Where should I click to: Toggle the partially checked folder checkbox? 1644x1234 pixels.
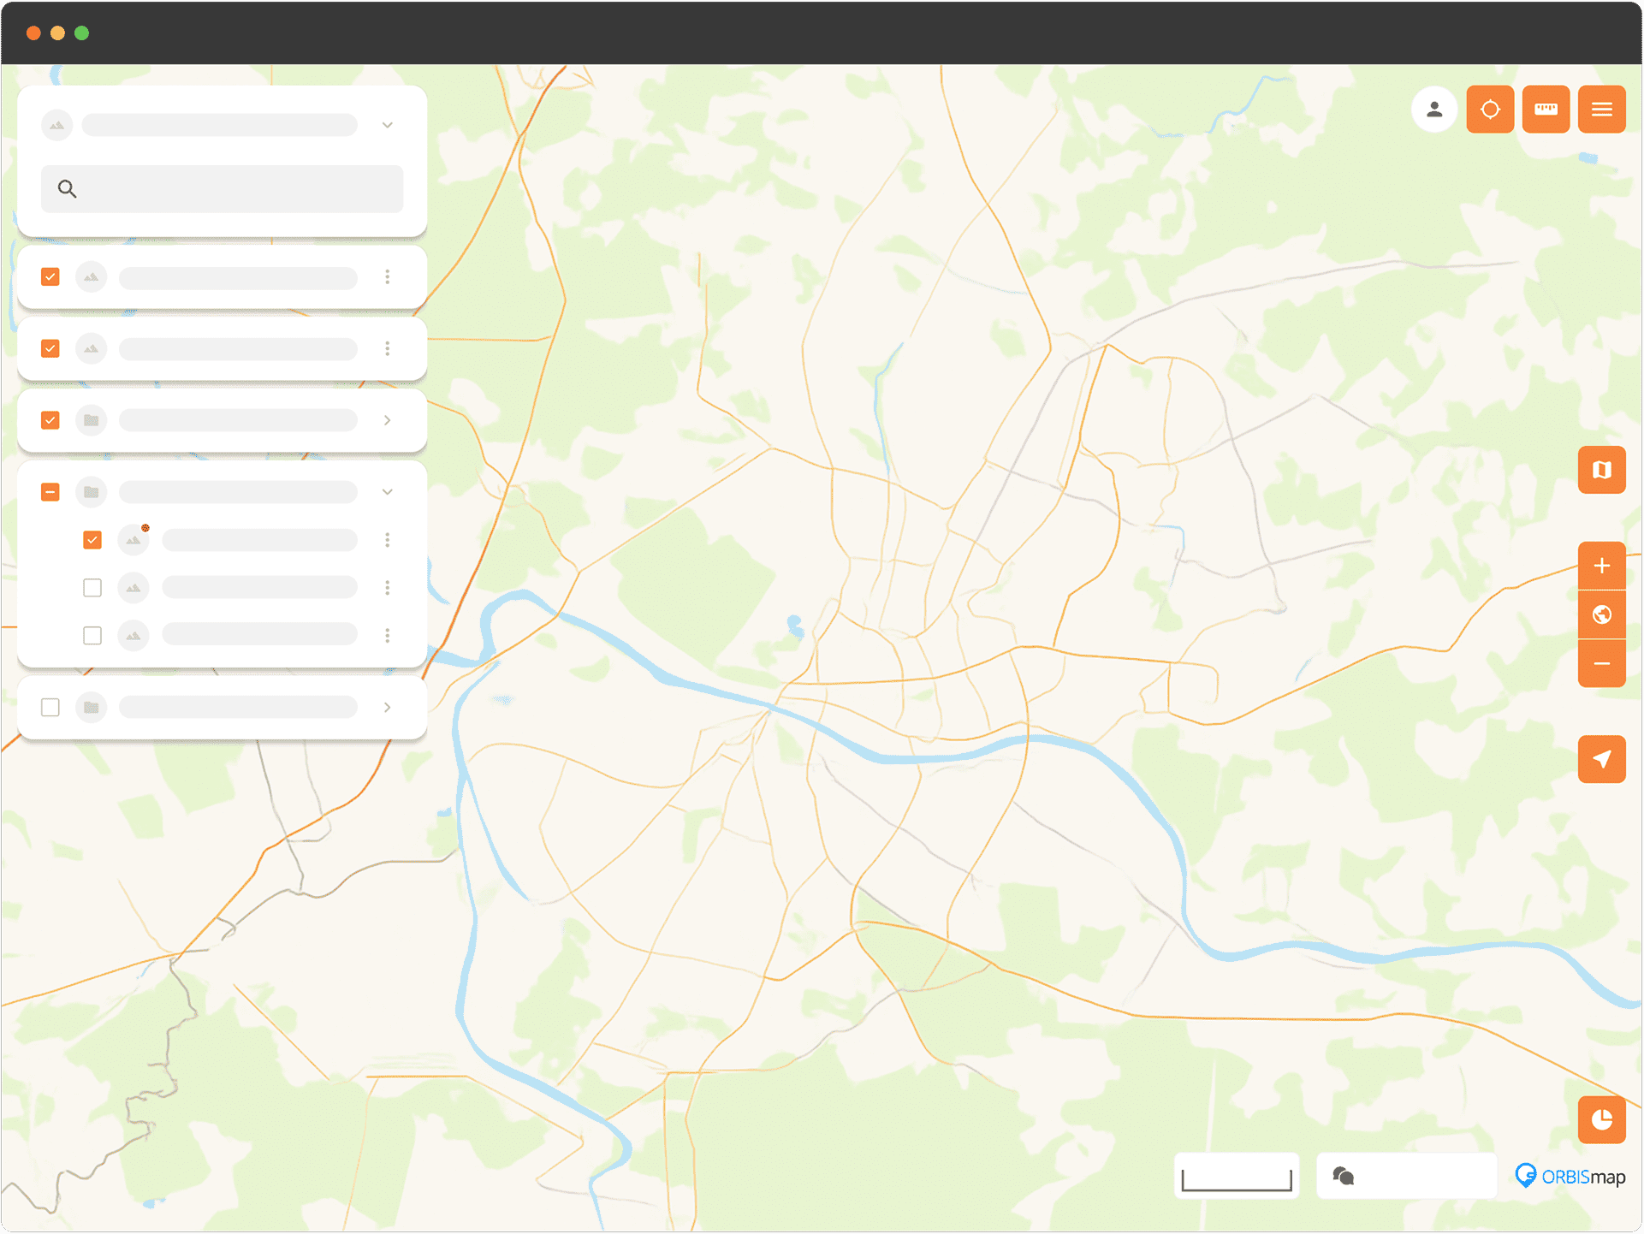point(50,492)
